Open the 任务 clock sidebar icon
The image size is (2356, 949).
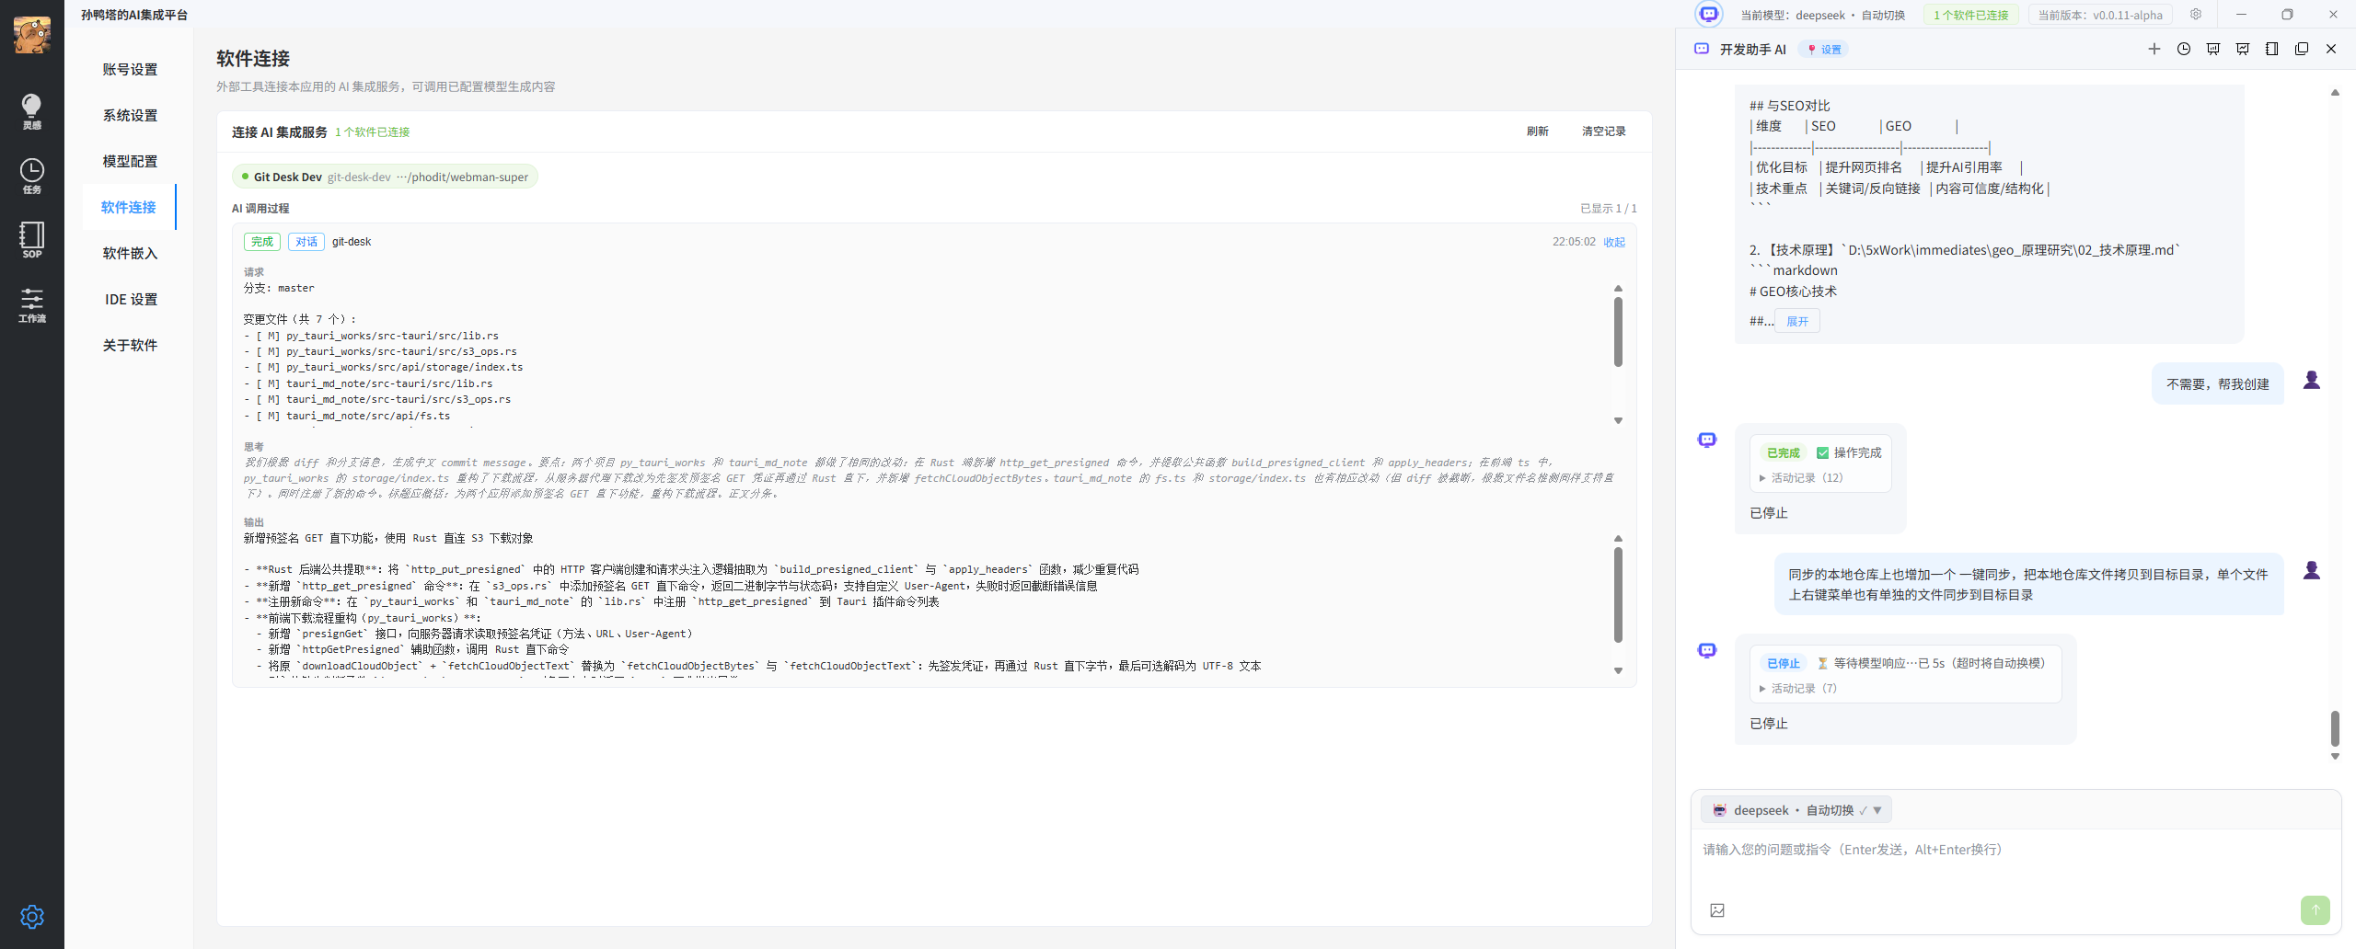click(x=32, y=175)
